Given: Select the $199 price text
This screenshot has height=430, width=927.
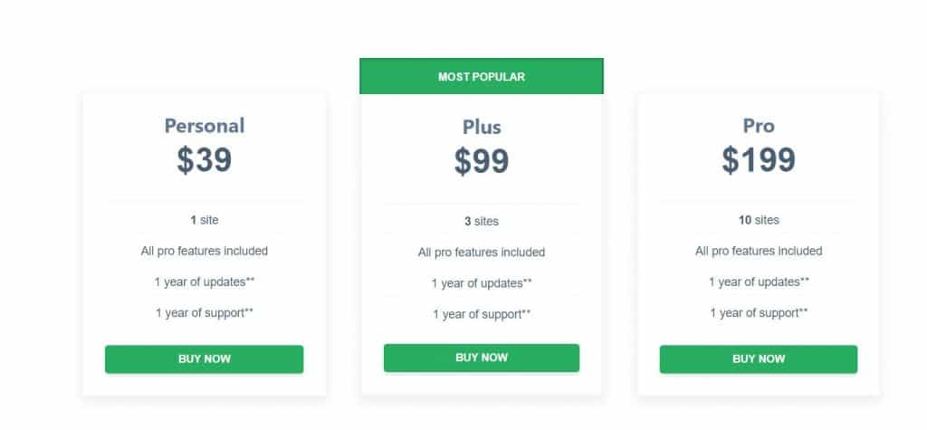Looking at the screenshot, I should pos(759,159).
